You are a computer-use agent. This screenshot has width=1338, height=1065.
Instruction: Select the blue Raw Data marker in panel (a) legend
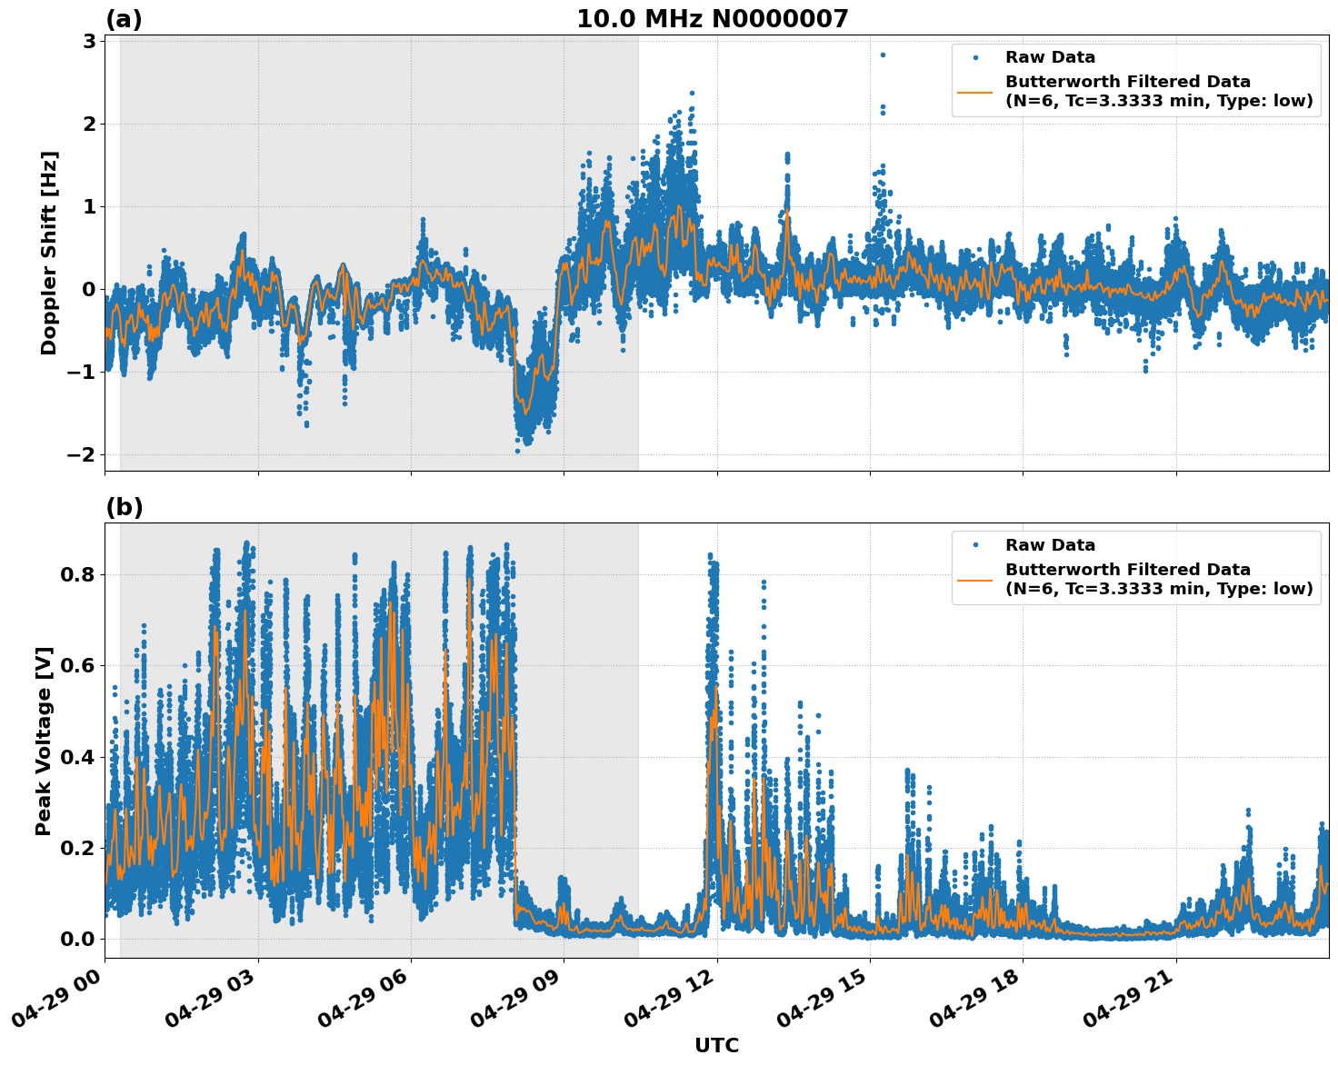pos(977,57)
